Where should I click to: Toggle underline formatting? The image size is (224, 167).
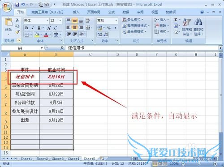click(39, 28)
